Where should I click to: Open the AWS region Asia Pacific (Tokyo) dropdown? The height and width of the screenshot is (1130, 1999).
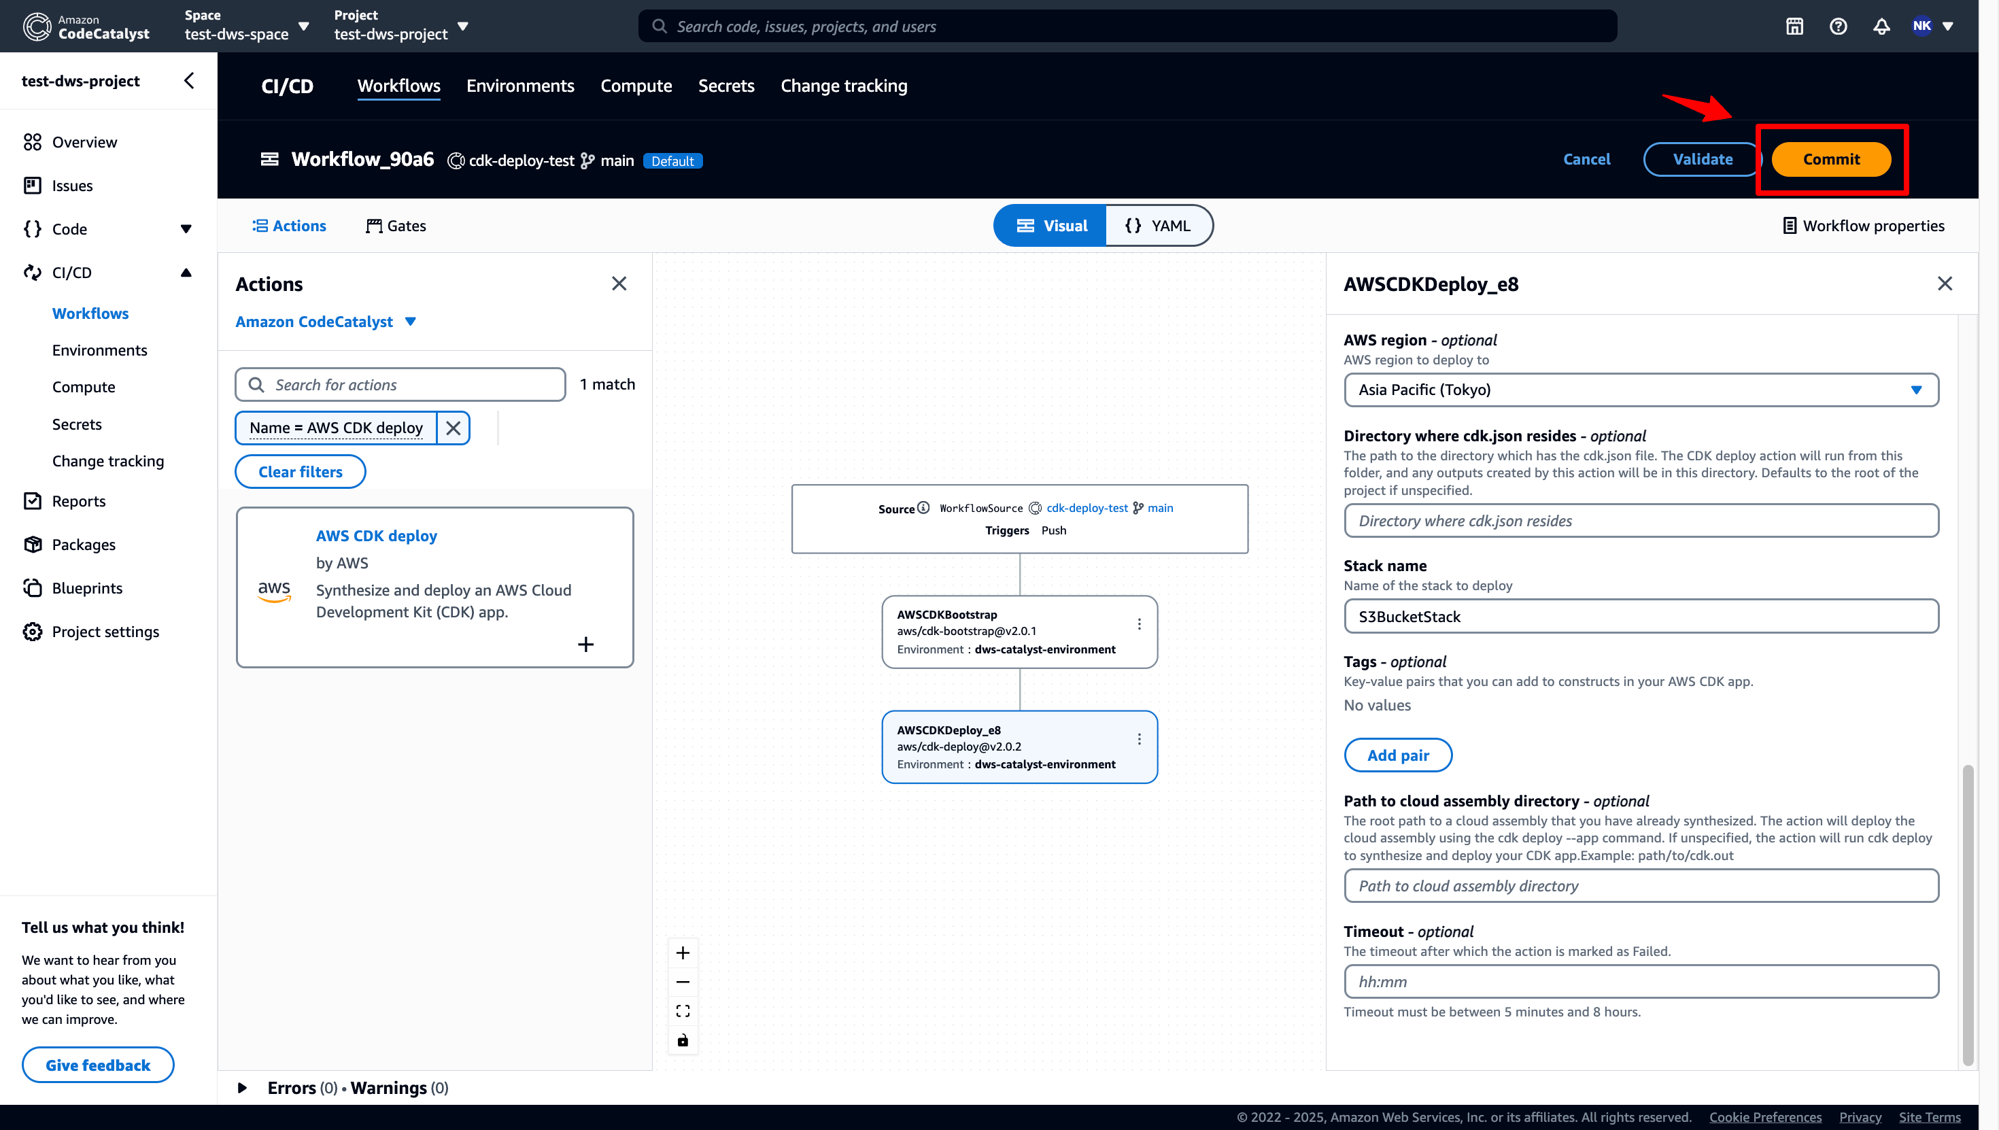point(1641,390)
